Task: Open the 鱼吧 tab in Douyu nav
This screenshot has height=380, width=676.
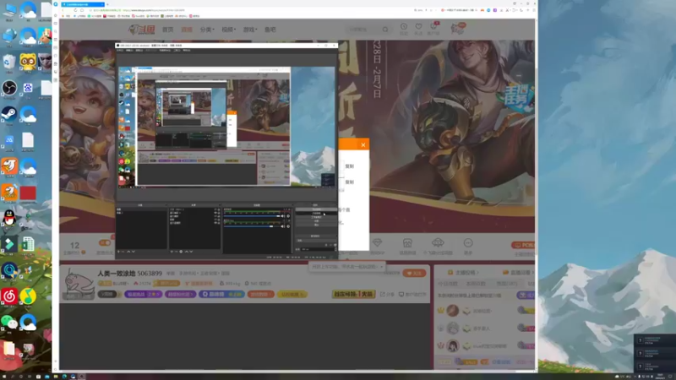Action: click(x=270, y=30)
